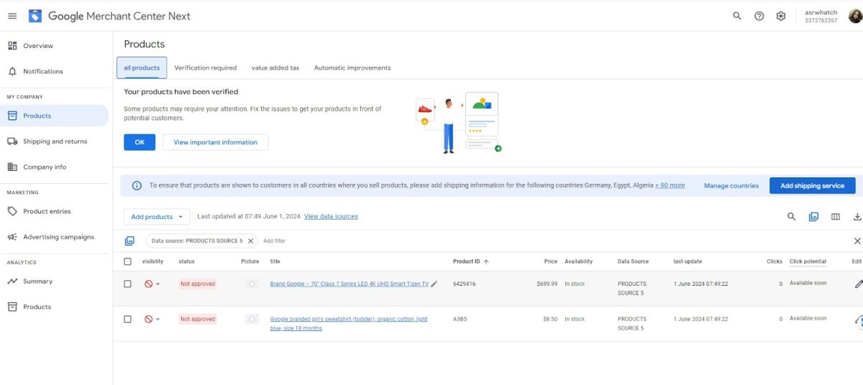Open the Smart Tizen TV product title link
Viewport: 863px width, 385px height.
coord(349,284)
